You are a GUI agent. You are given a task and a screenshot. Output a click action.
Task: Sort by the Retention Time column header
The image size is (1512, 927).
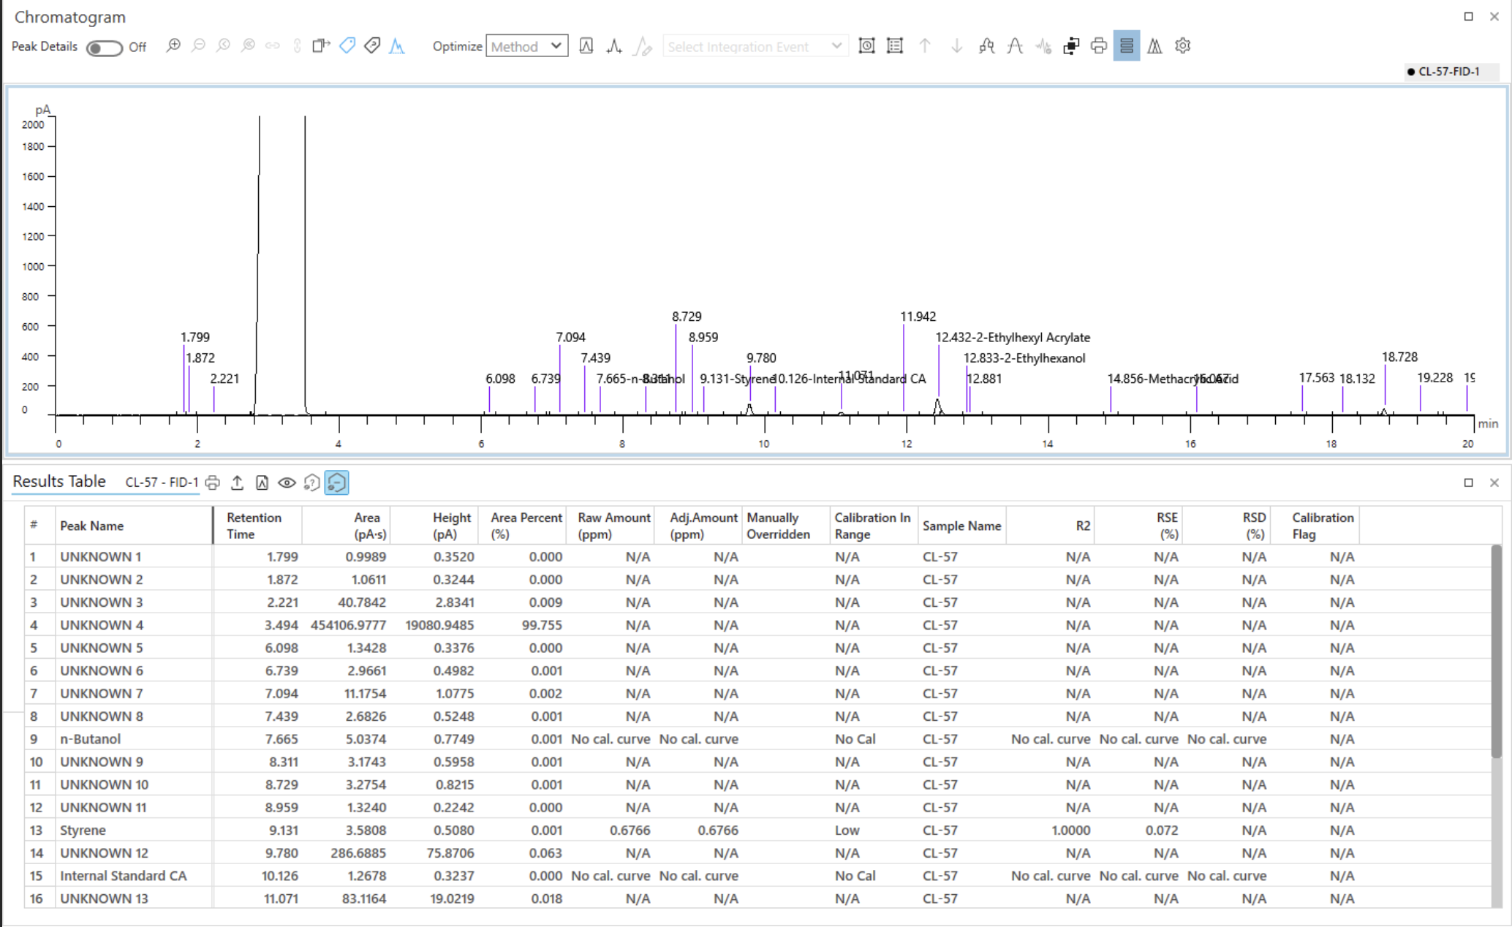tap(254, 526)
